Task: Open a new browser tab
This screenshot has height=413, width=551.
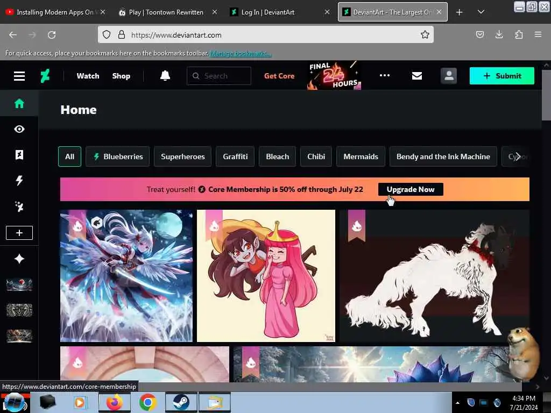Action: point(460,12)
